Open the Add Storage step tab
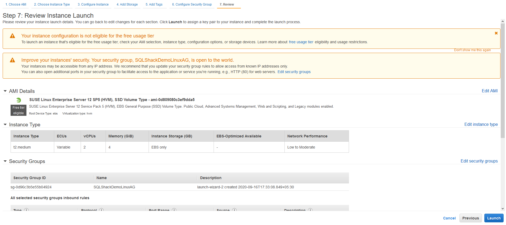 [x=127, y=4]
